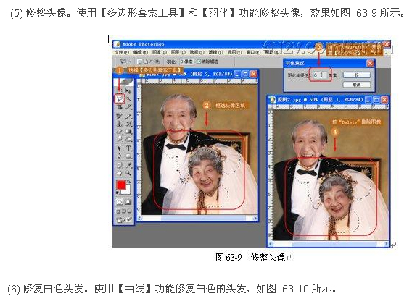Select the Gradient tool in toolbox

[128, 132]
